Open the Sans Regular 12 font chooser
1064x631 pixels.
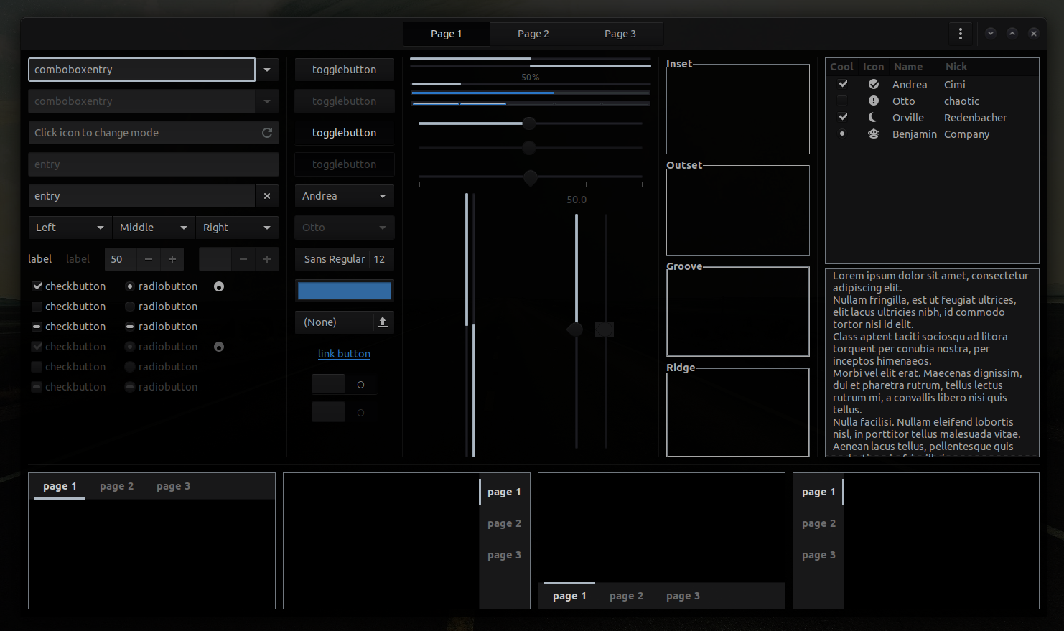[x=344, y=258]
